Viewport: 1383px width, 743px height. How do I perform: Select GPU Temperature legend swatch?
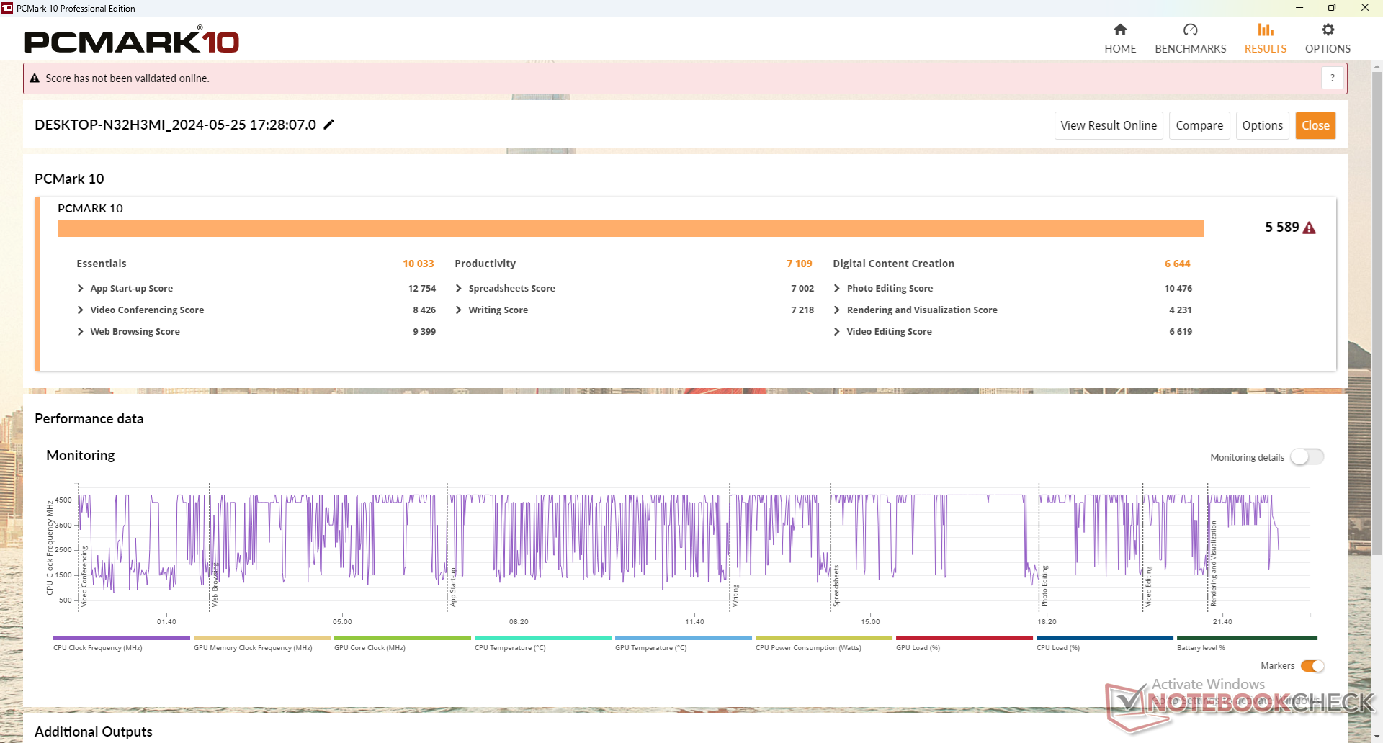click(684, 638)
